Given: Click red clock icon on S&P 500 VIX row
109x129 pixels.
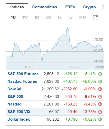Looking at the screenshot, I should point(100,112).
